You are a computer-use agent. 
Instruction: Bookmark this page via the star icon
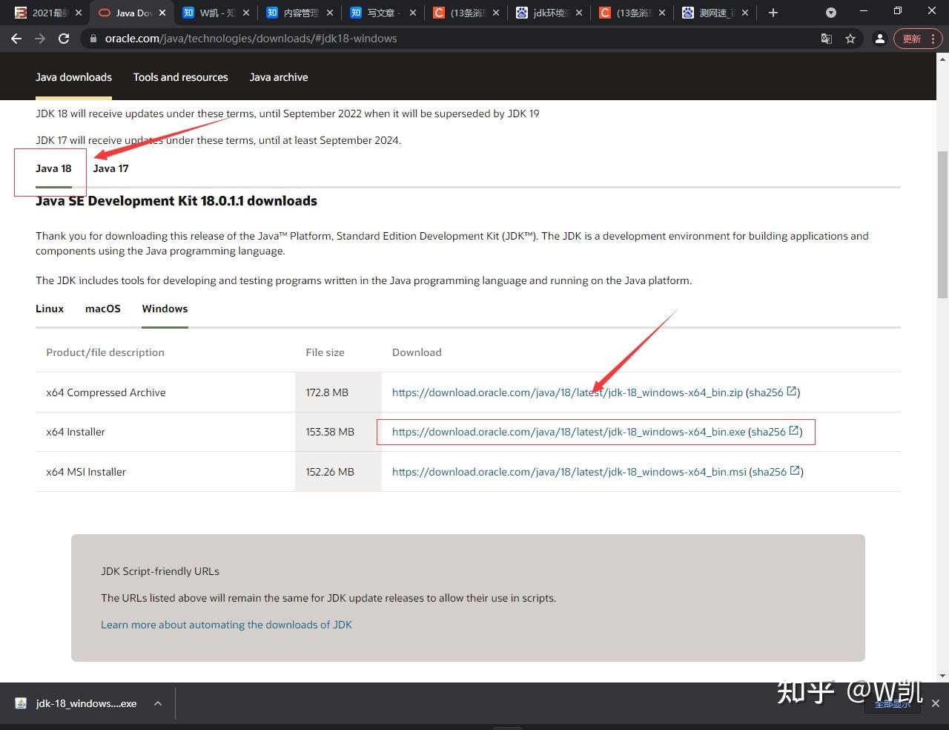[850, 39]
